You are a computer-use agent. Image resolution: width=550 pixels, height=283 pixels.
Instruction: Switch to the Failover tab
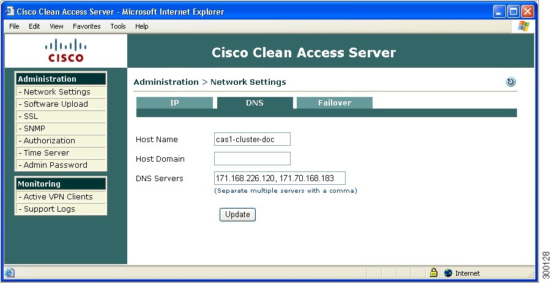tap(335, 103)
